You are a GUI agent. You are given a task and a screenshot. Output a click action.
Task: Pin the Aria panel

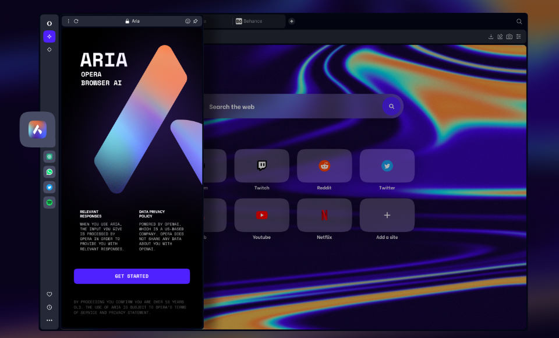click(x=195, y=20)
